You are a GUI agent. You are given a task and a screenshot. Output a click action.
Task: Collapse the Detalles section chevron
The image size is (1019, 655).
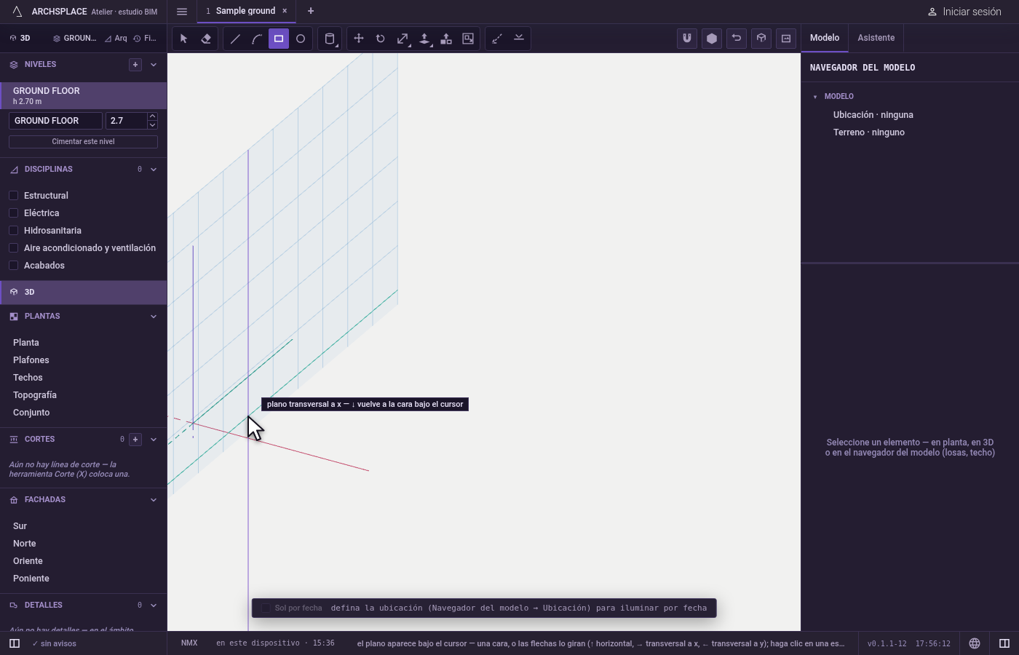154,606
